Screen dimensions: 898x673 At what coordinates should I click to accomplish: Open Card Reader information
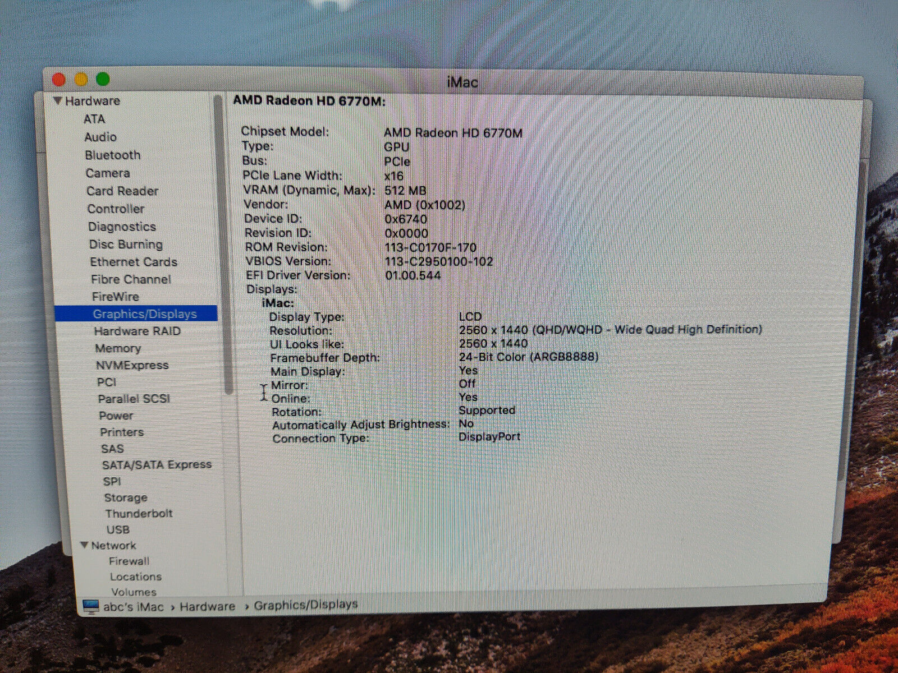coord(122,191)
